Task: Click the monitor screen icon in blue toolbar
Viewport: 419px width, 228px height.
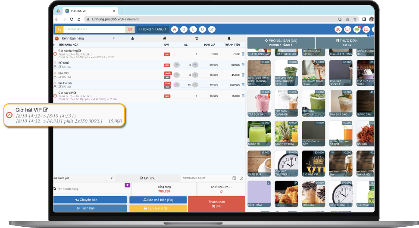Action: 347,29
